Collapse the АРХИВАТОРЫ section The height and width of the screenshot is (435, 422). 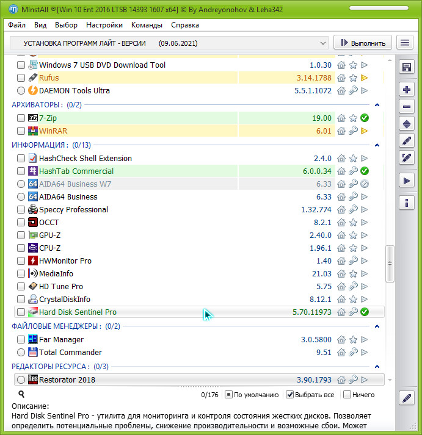pos(377,105)
